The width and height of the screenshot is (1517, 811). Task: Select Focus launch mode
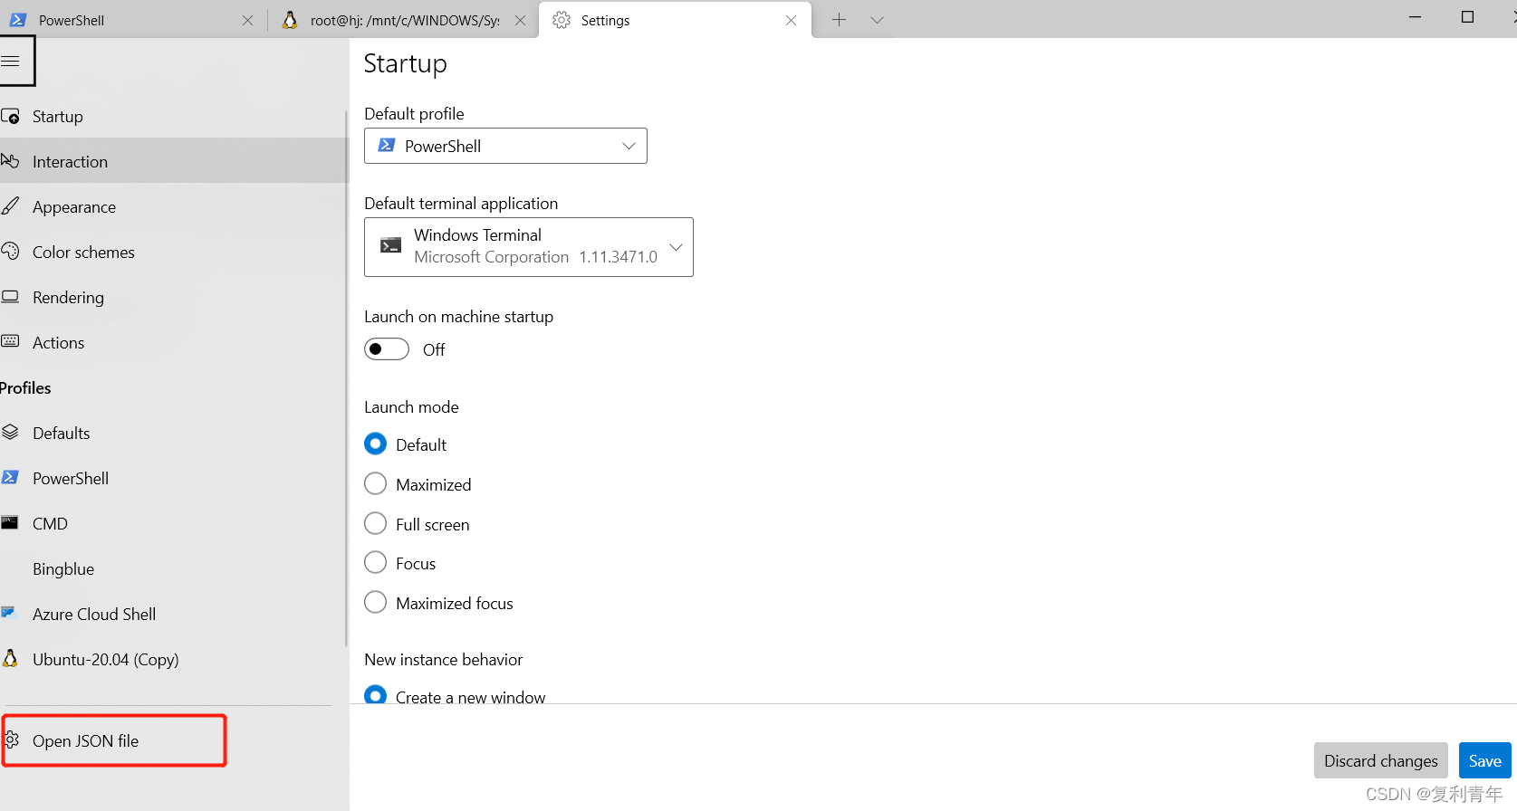click(376, 562)
